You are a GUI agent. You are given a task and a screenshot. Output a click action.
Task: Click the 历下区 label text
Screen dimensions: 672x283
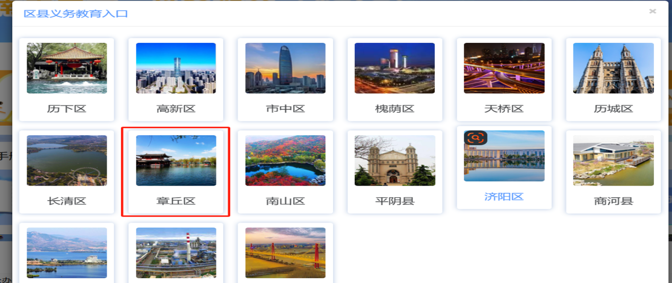tap(67, 109)
